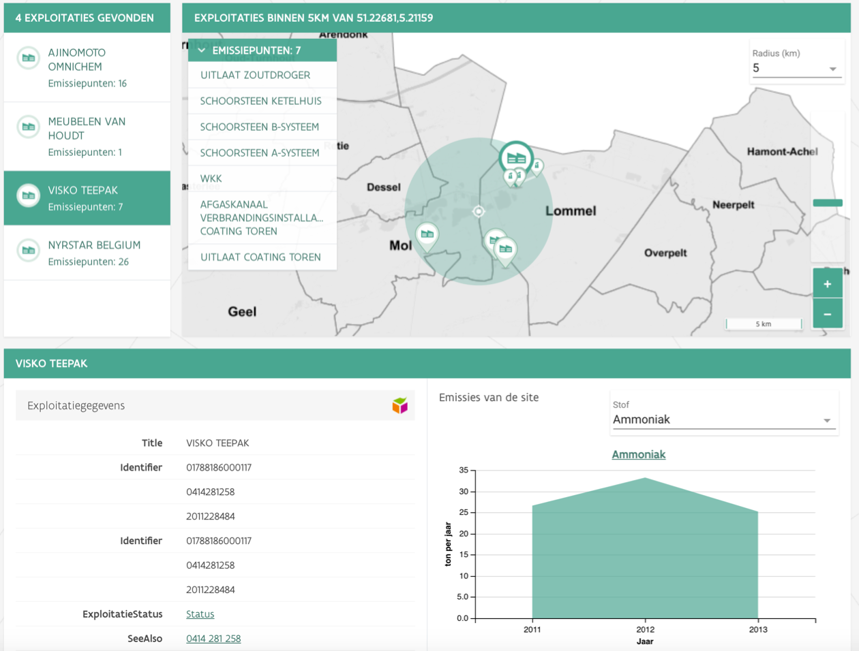Click the Ajinomoto Omnichem factory icon
The image size is (859, 651).
(x=29, y=58)
